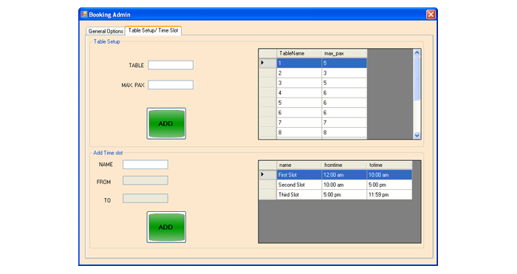Close the Booking Admin window
517x274 pixels.
click(431, 15)
